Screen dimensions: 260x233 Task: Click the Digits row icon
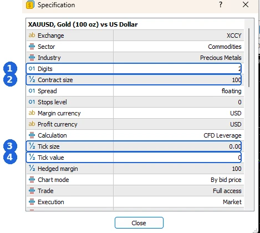pyautogui.click(x=32, y=69)
